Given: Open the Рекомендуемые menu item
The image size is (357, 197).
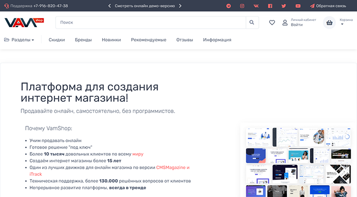Looking at the screenshot, I should click(x=148, y=39).
